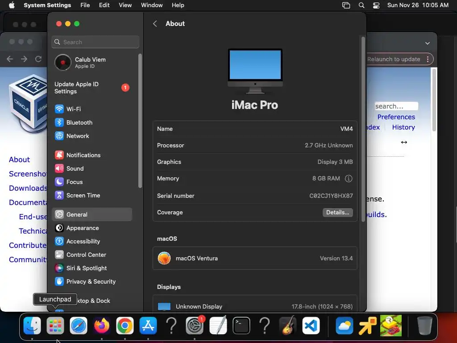Click the VM4 computer name value
The height and width of the screenshot is (343, 457).
[346, 129]
